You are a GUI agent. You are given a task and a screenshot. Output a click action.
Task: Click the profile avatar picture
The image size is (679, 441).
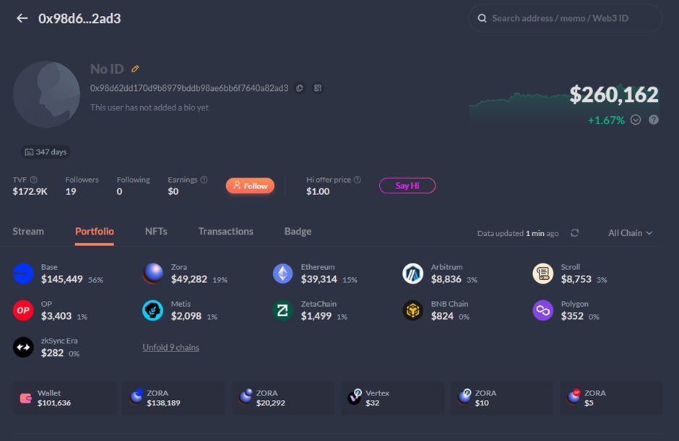tap(46, 95)
